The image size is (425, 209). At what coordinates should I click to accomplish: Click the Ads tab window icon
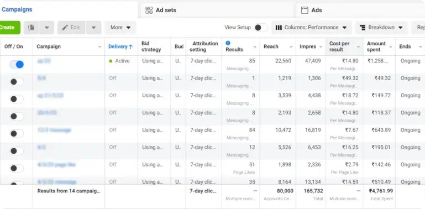coord(305,11)
